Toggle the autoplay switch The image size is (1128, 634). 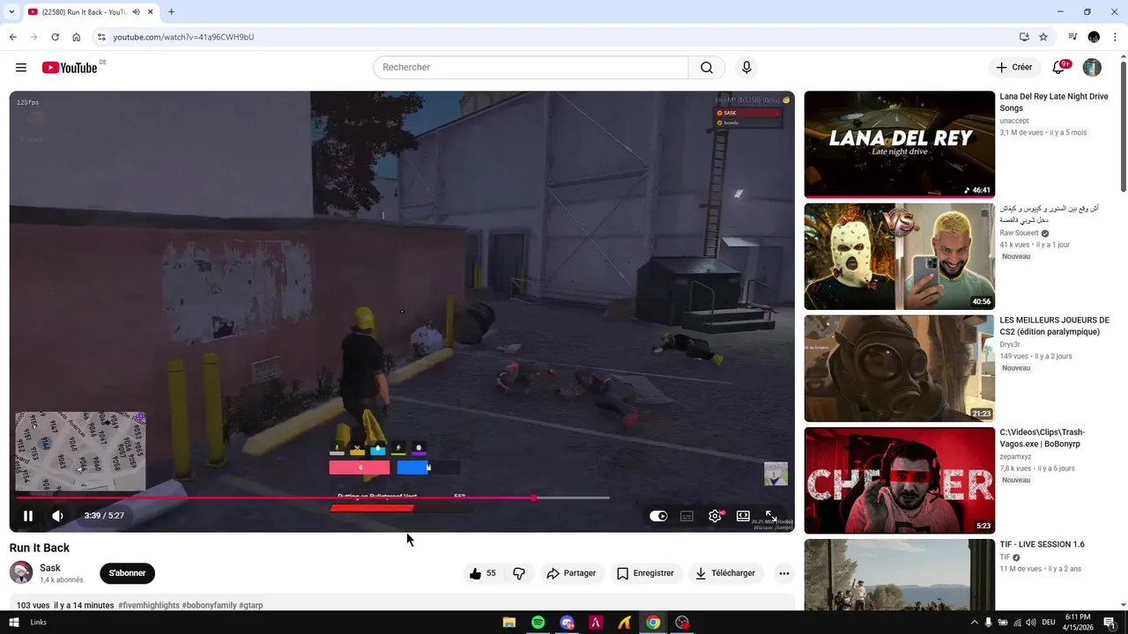tap(658, 516)
